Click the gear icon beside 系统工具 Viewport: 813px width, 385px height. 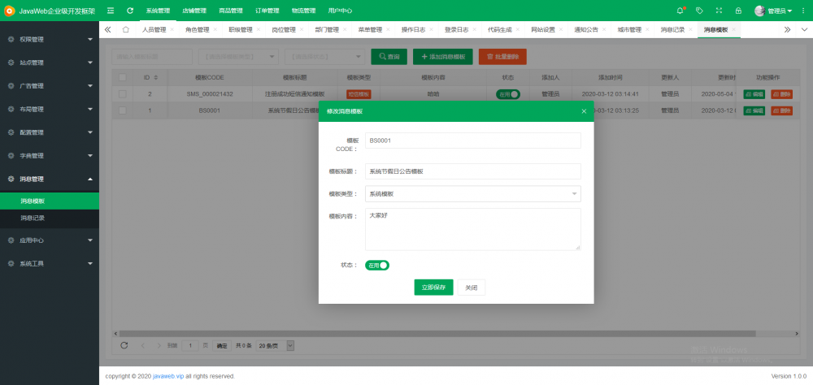[11, 264]
